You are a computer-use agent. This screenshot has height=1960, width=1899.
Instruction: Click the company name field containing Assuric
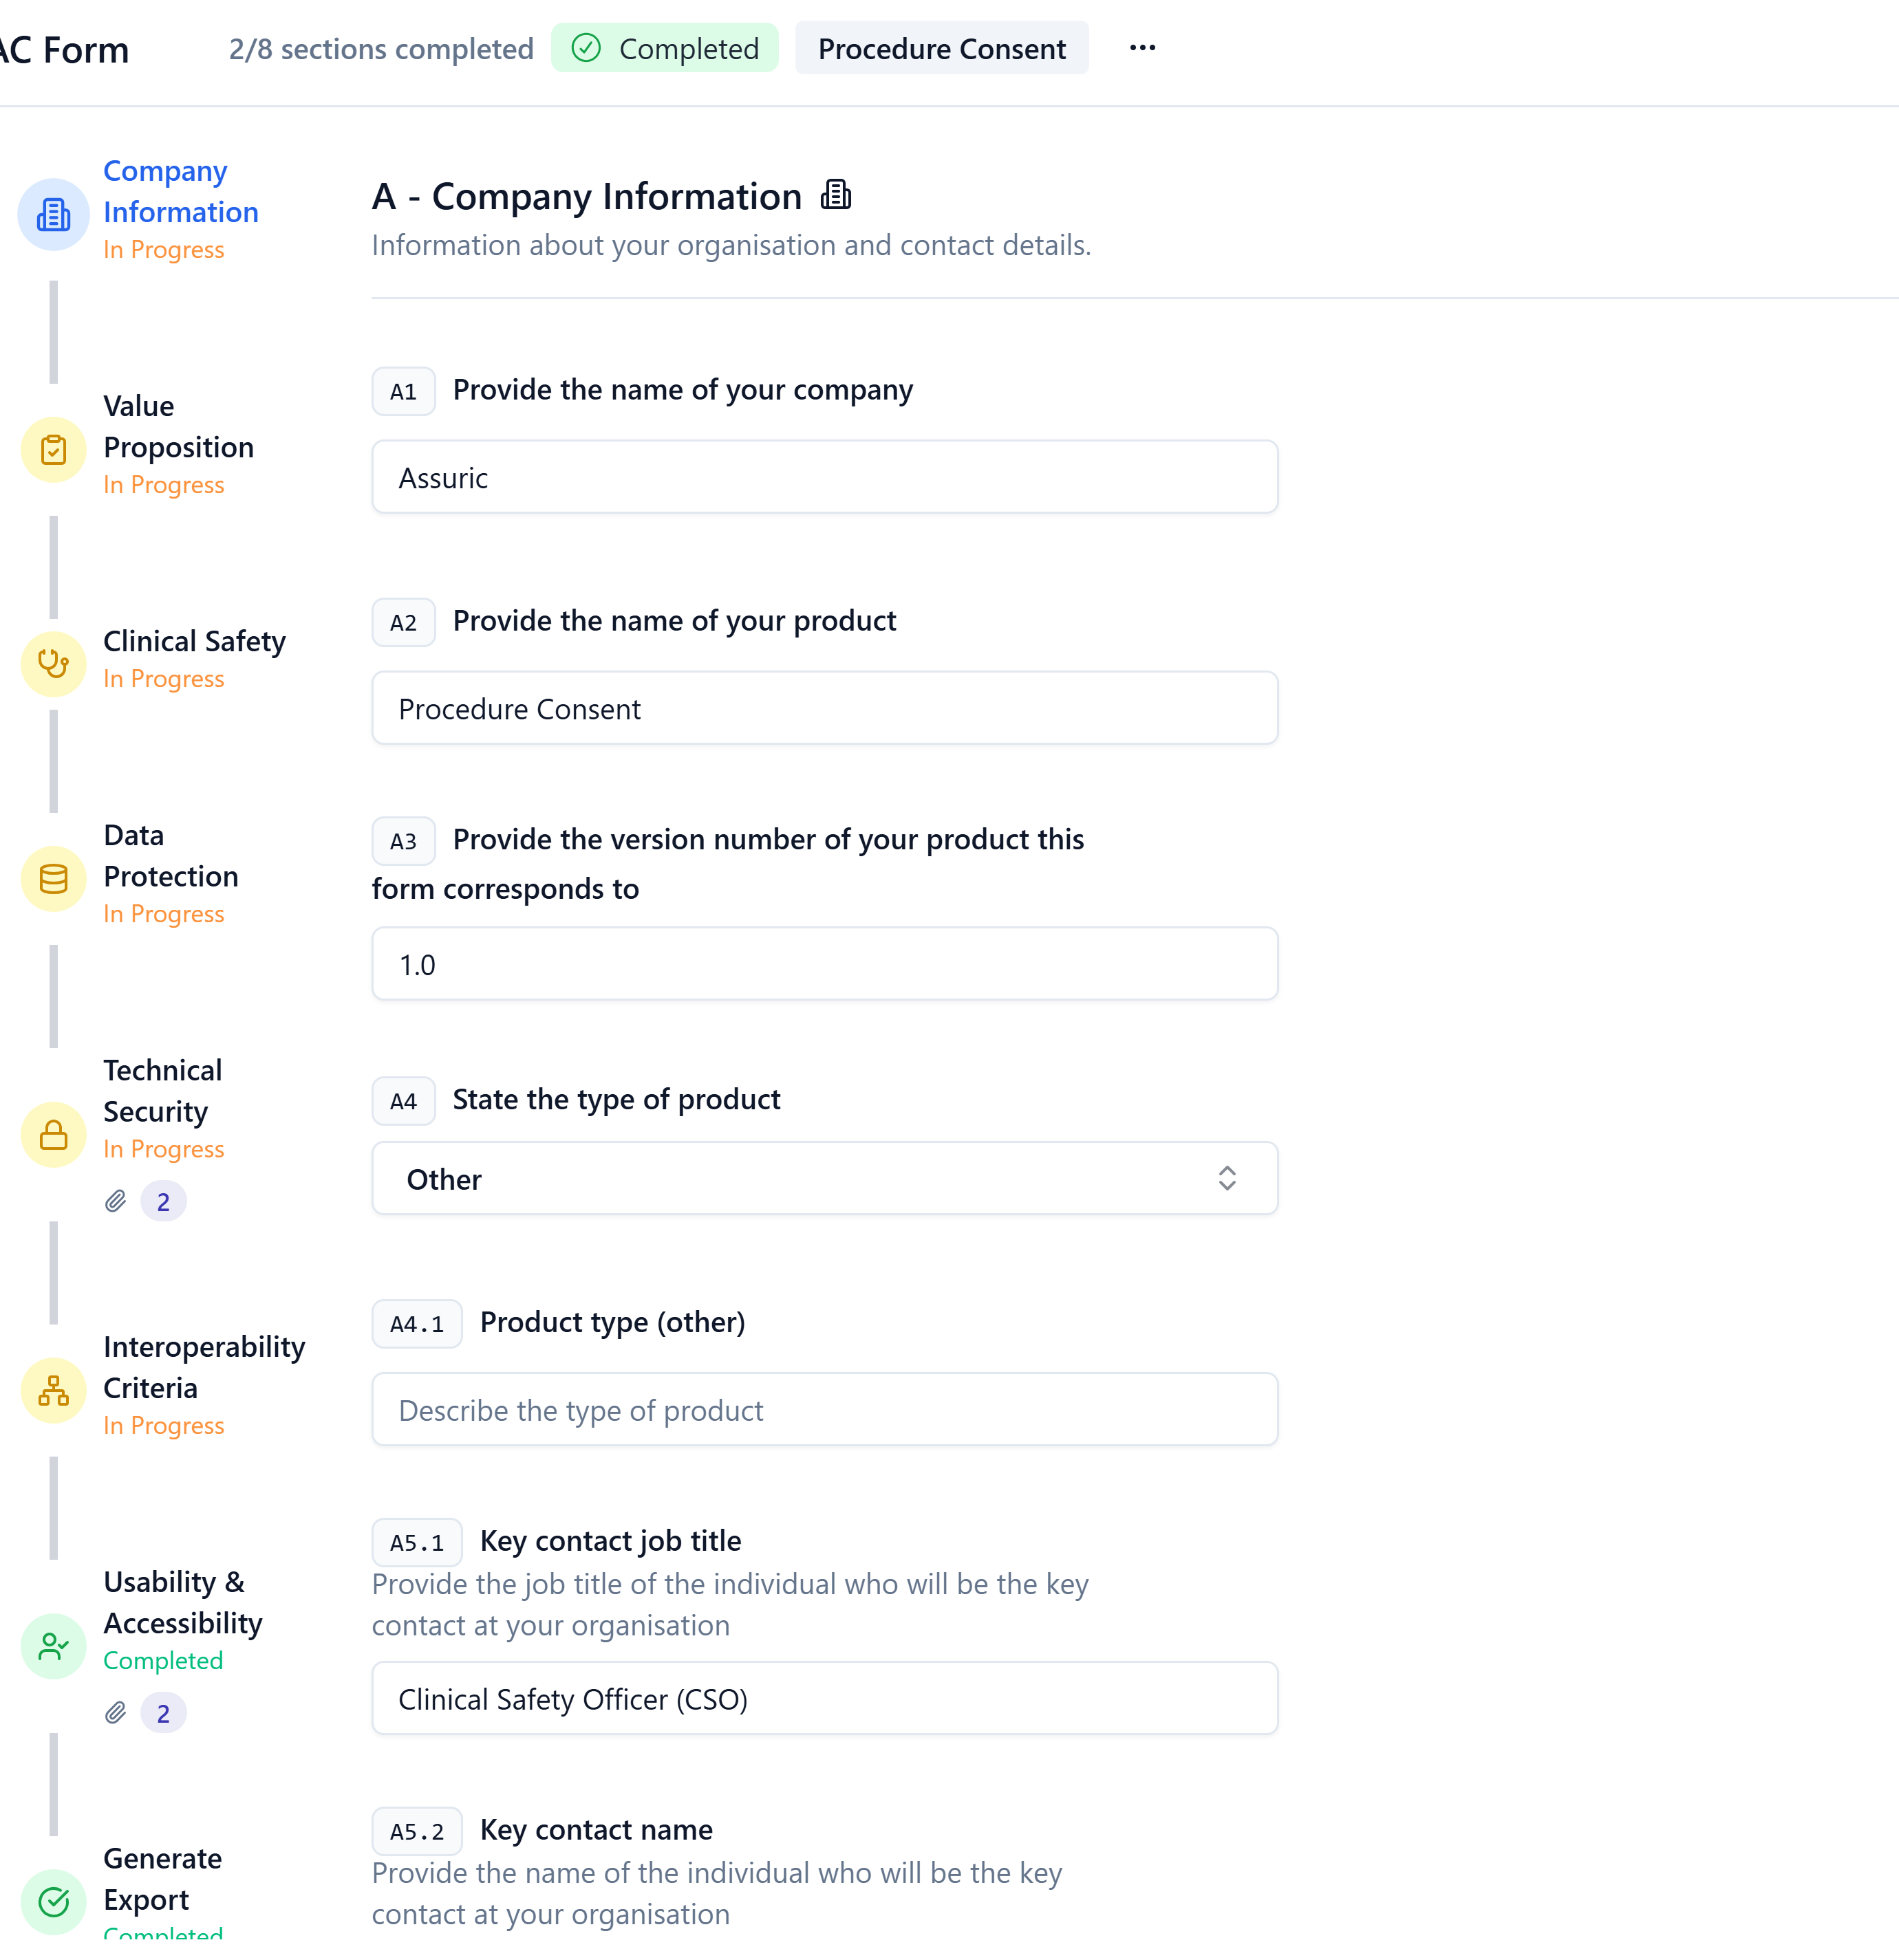coord(824,477)
